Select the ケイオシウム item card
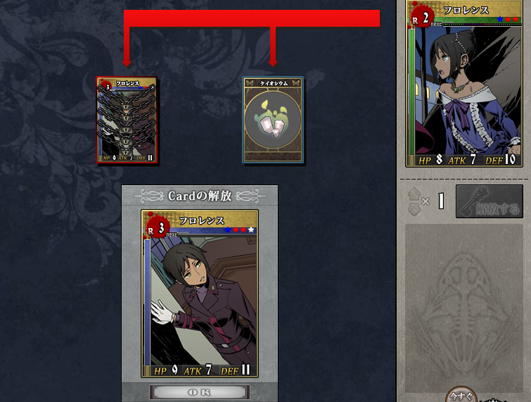The width and height of the screenshot is (531, 402). 273,120
